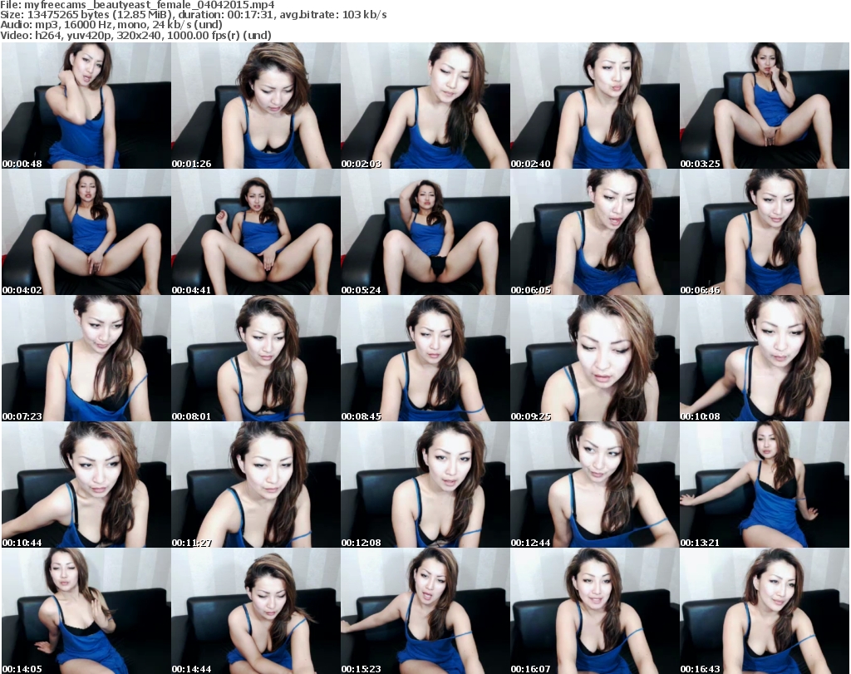Choose the thumbnail stamped 00:10:08
This screenshot has width=851, height=674.
point(765,358)
